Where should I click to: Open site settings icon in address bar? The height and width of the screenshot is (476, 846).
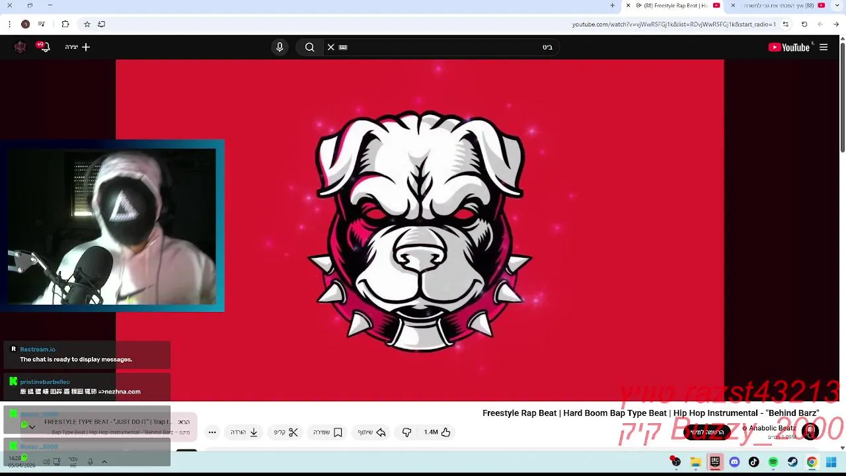[x=785, y=24]
